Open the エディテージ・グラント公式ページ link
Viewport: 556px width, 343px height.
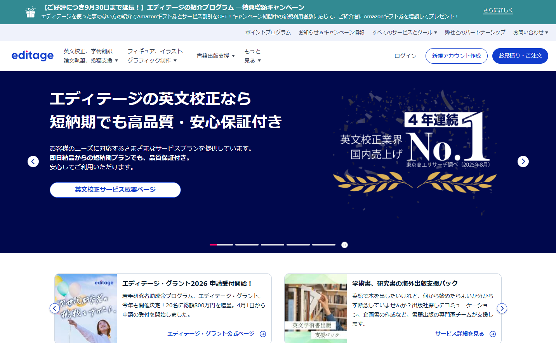211,334
